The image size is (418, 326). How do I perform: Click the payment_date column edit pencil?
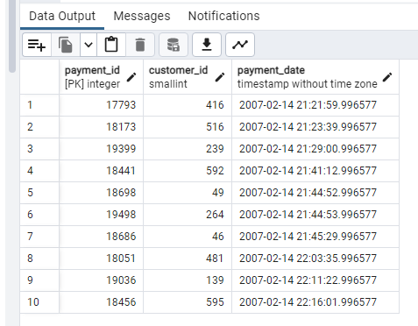[387, 77]
